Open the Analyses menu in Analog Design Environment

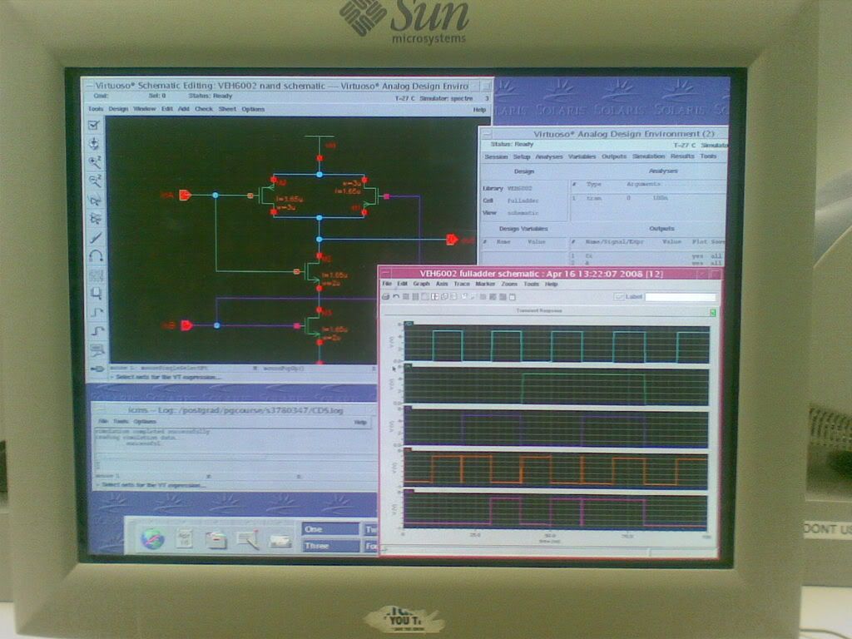(549, 156)
